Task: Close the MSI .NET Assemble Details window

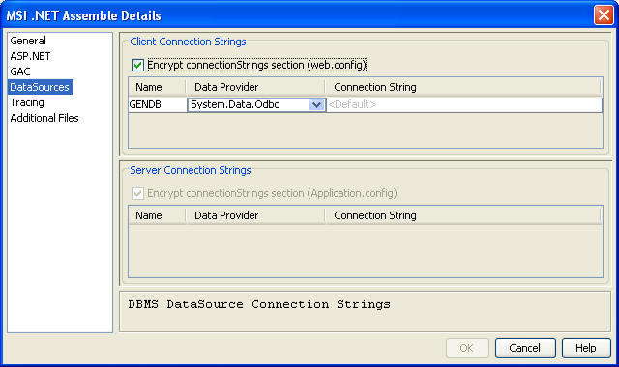Action: coord(604,15)
